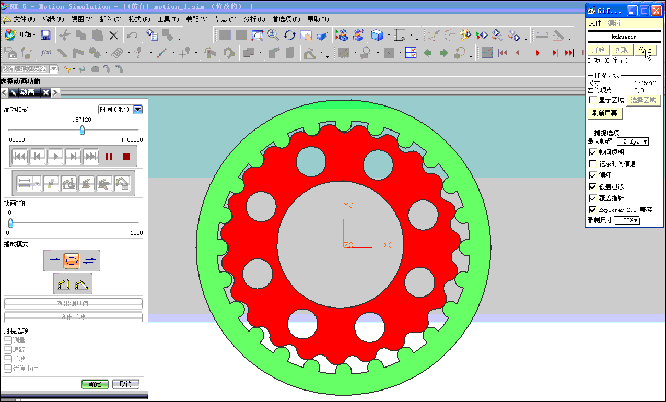Click the 确定 confirm button
Viewport: 666px width, 402px height.
(95, 384)
